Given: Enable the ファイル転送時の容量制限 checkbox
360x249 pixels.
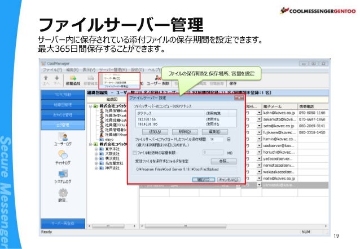Looking at the screenshot, I should (135, 153).
